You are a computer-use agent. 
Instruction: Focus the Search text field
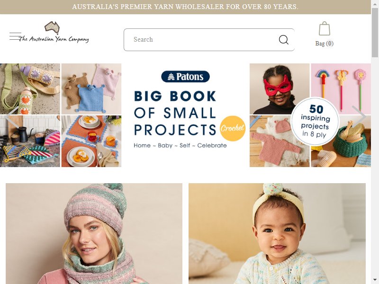204,40
